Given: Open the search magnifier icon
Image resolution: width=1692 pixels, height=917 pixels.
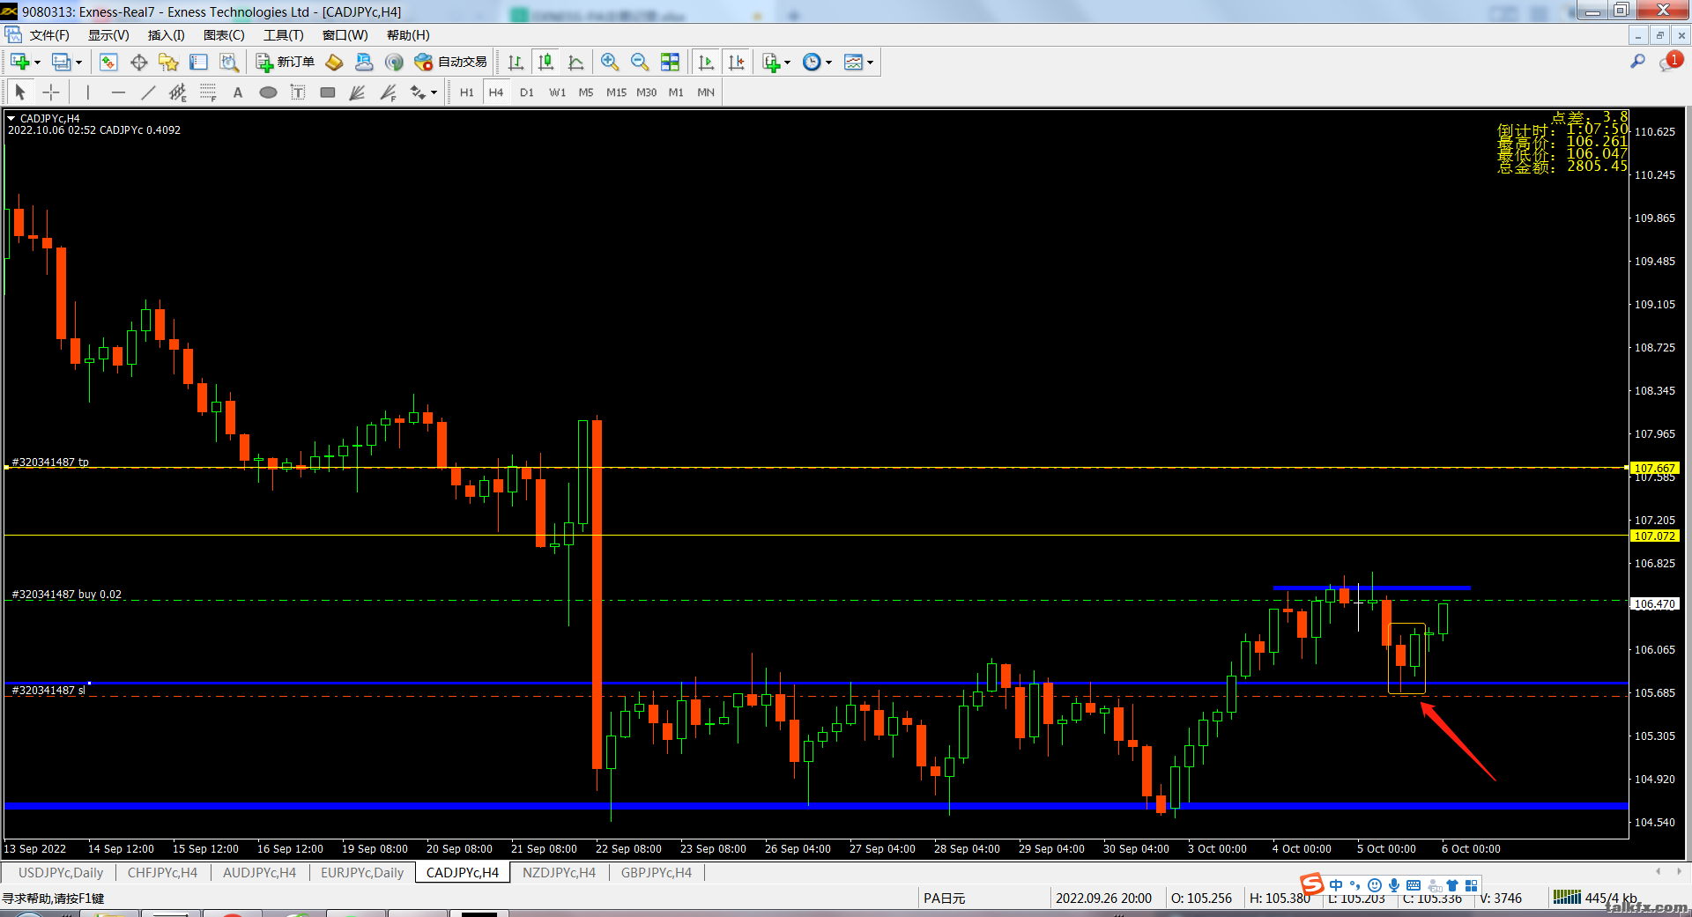Looking at the screenshot, I should 1637,62.
